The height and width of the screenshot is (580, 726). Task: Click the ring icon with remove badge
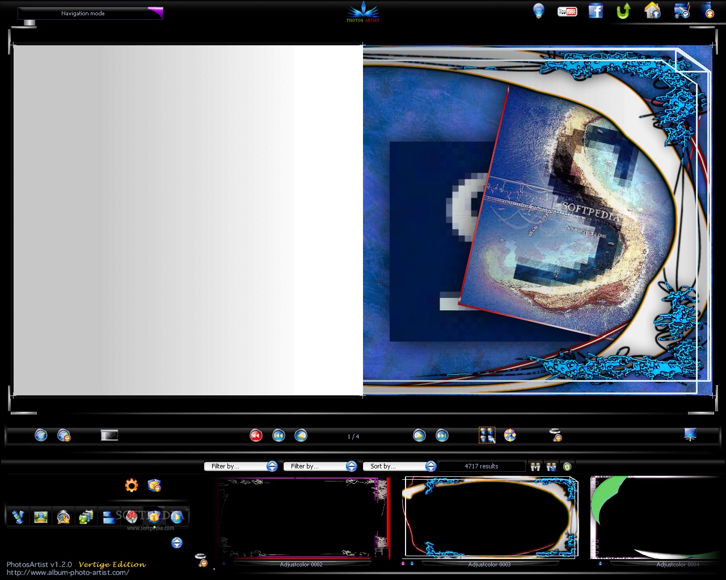(x=556, y=434)
